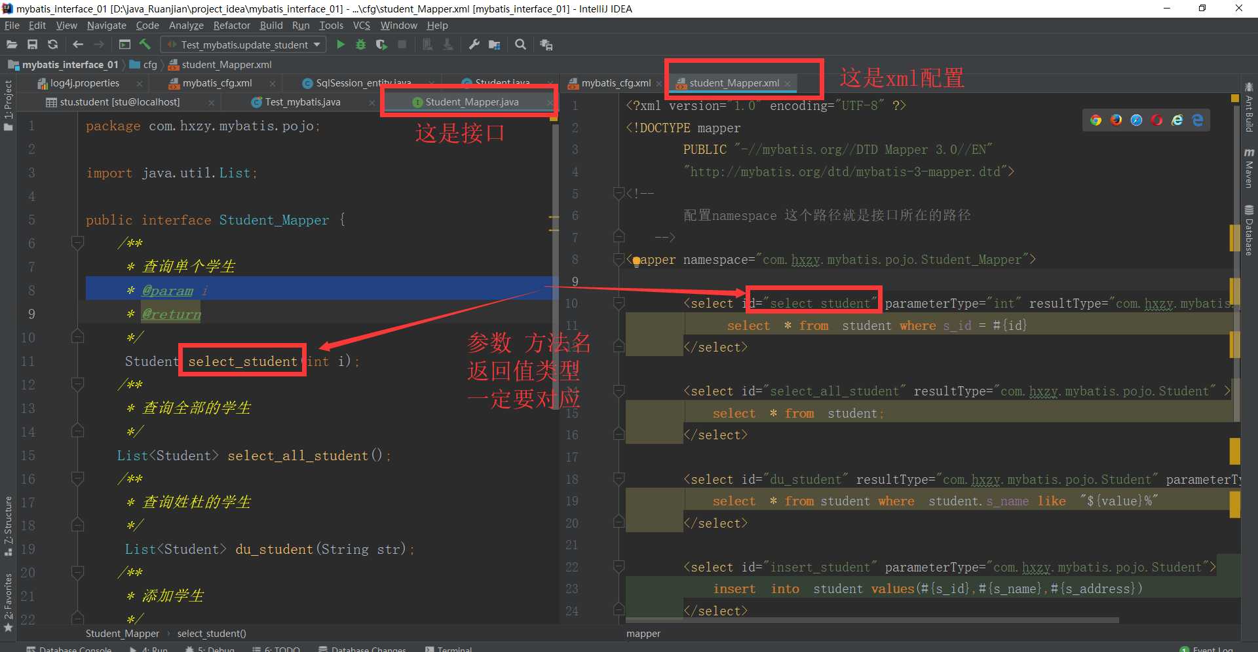Switch to Test_mybatis.java tab
The height and width of the screenshot is (652, 1258).
point(302,102)
